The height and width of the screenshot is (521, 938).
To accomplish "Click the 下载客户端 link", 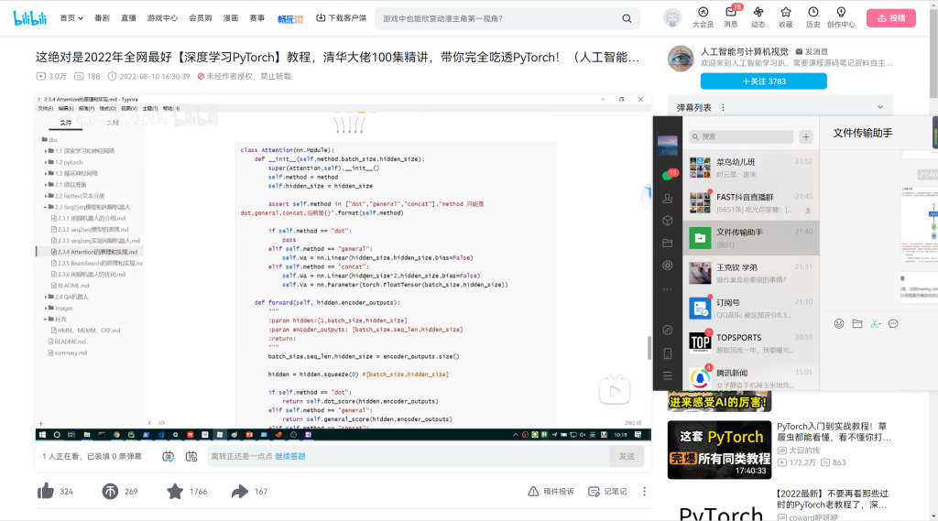I will tap(341, 18).
